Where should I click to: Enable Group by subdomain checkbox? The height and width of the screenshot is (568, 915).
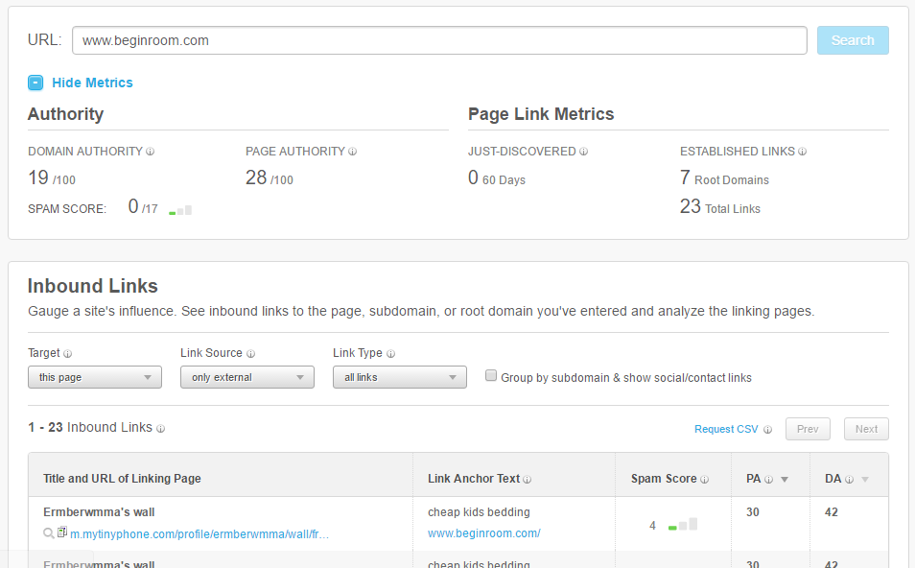491,376
